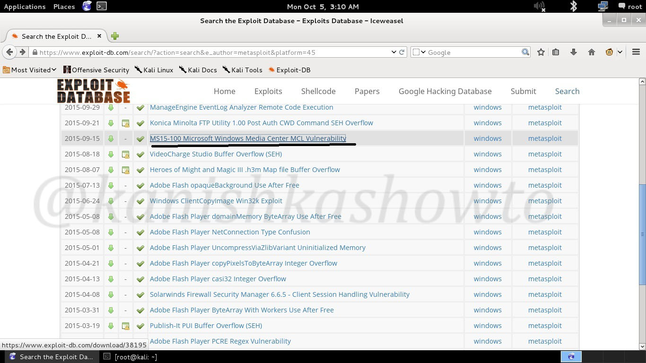
Task: Open Submit in site navigation
Action: pyautogui.click(x=523, y=91)
